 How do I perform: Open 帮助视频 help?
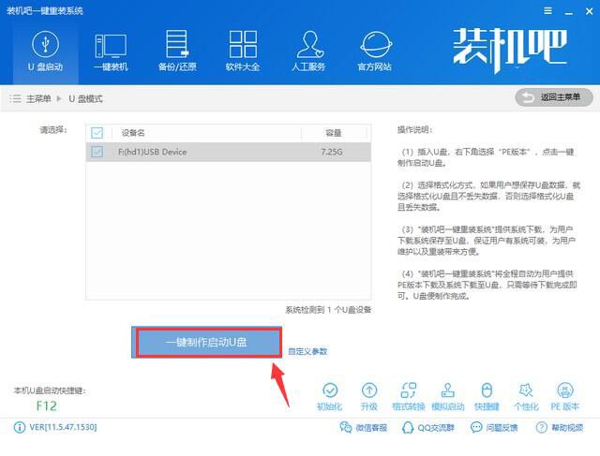point(560,427)
